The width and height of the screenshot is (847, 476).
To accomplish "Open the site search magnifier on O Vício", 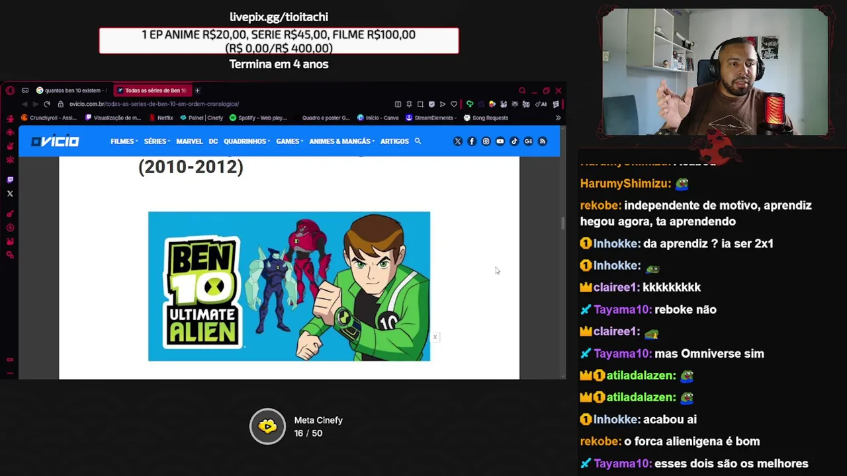I will click(x=418, y=141).
